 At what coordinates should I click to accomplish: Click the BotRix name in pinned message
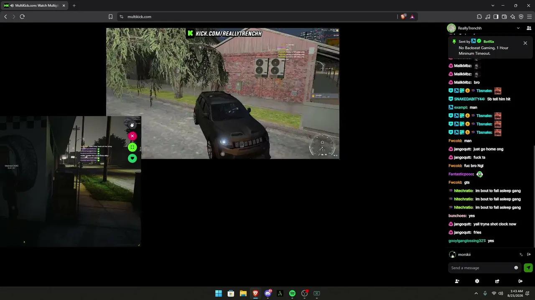coord(489,42)
